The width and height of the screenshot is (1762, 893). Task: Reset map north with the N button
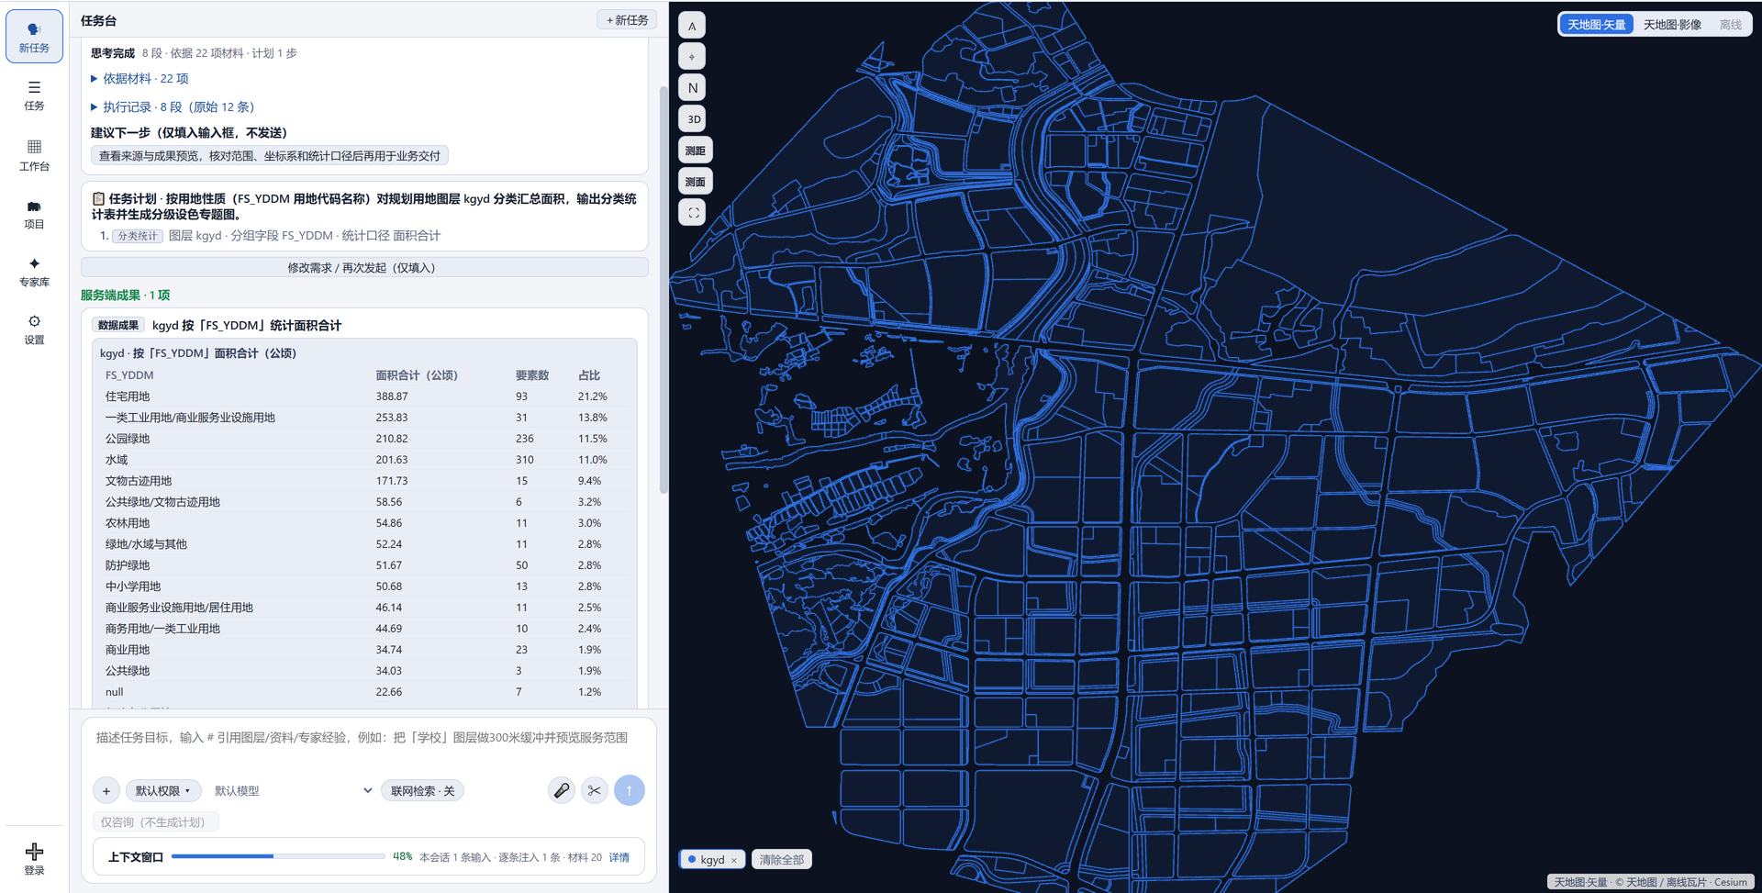click(693, 88)
